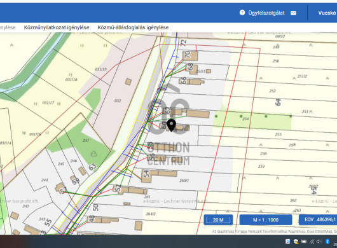This screenshot has width=337, height=248.
Task: Select parcel label 252
Action: pyautogui.click(x=273, y=91)
